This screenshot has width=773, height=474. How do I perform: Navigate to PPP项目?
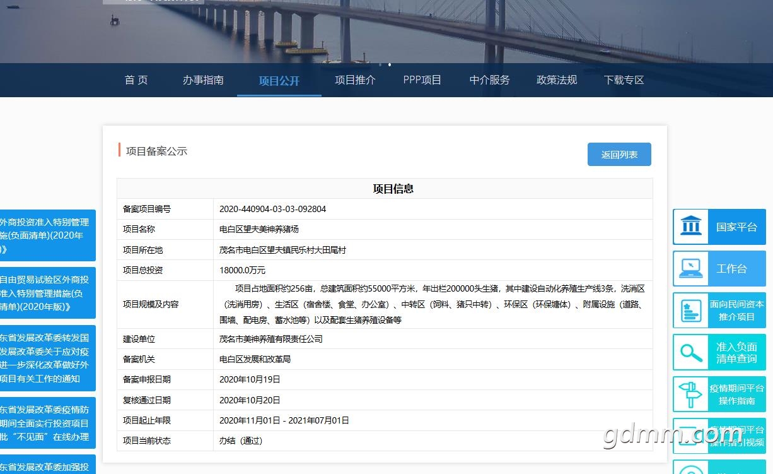tap(422, 80)
